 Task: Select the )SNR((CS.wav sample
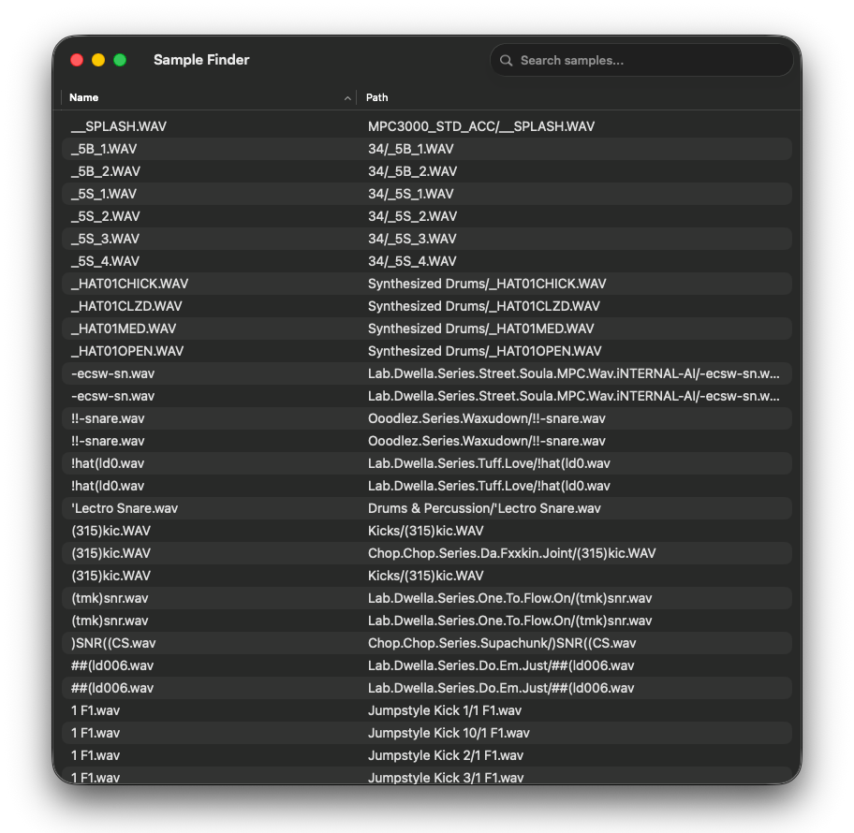427,643
